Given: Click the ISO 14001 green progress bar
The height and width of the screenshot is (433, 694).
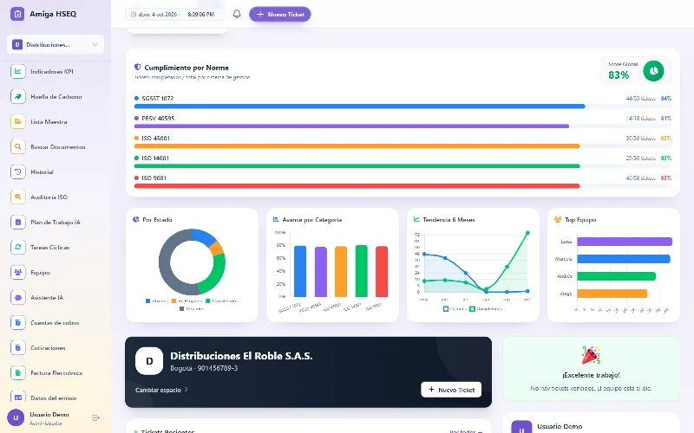Looking at the screenshot, I should tap(357, 166).
